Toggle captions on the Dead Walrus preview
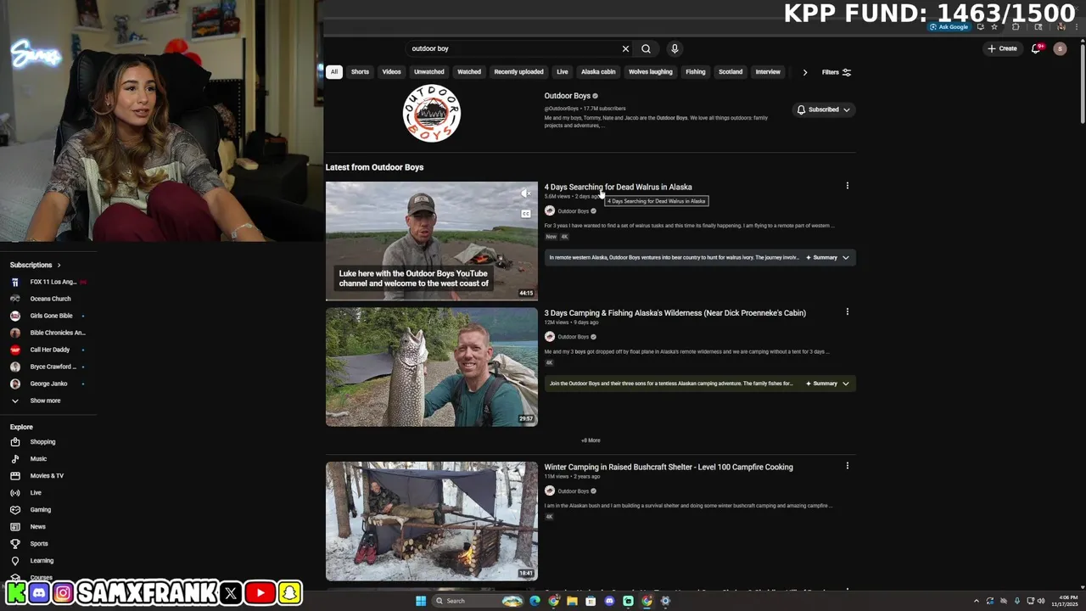 [526, 214]
